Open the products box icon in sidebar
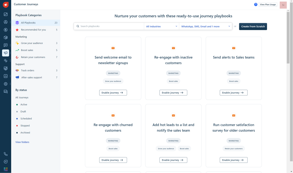This screenshot has height=173, width=293. [x=6, y=37]
